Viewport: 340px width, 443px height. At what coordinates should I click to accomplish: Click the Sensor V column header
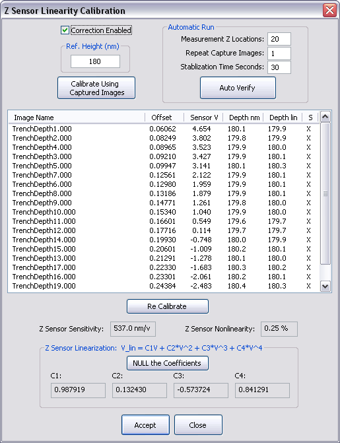(203, 118)
